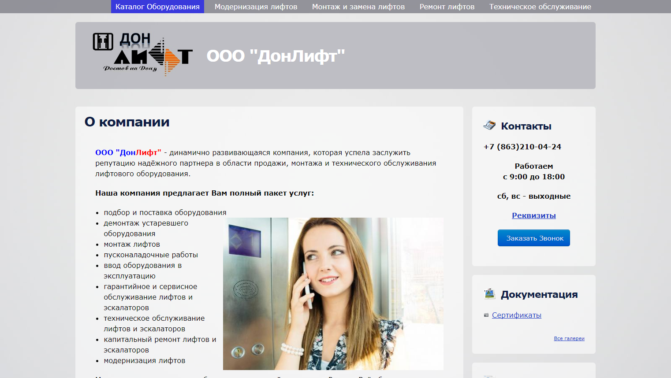This screenshot has width=671, height=378.
Task: Click the small icon before Сертификаты
Action: [486, 315]
